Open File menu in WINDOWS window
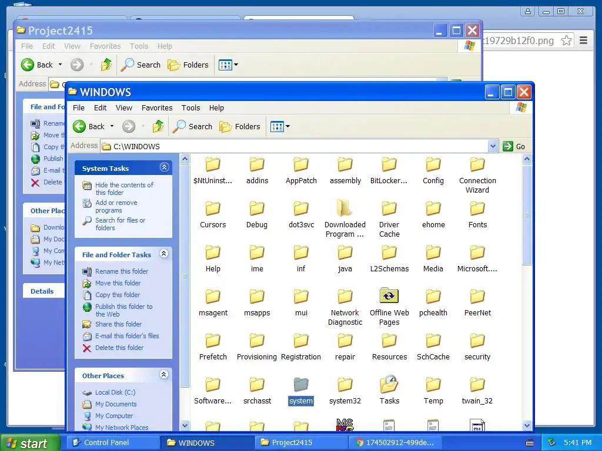The width and height of the screenshot is (602, 451). click(79, 108)
